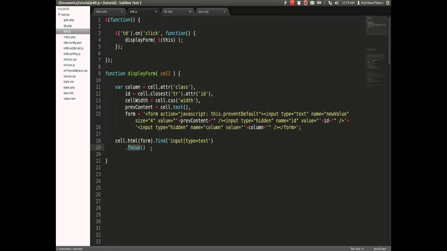Open shCore.js from the sidebar
This screenshot has width=447, height=251.
[69, 65]
